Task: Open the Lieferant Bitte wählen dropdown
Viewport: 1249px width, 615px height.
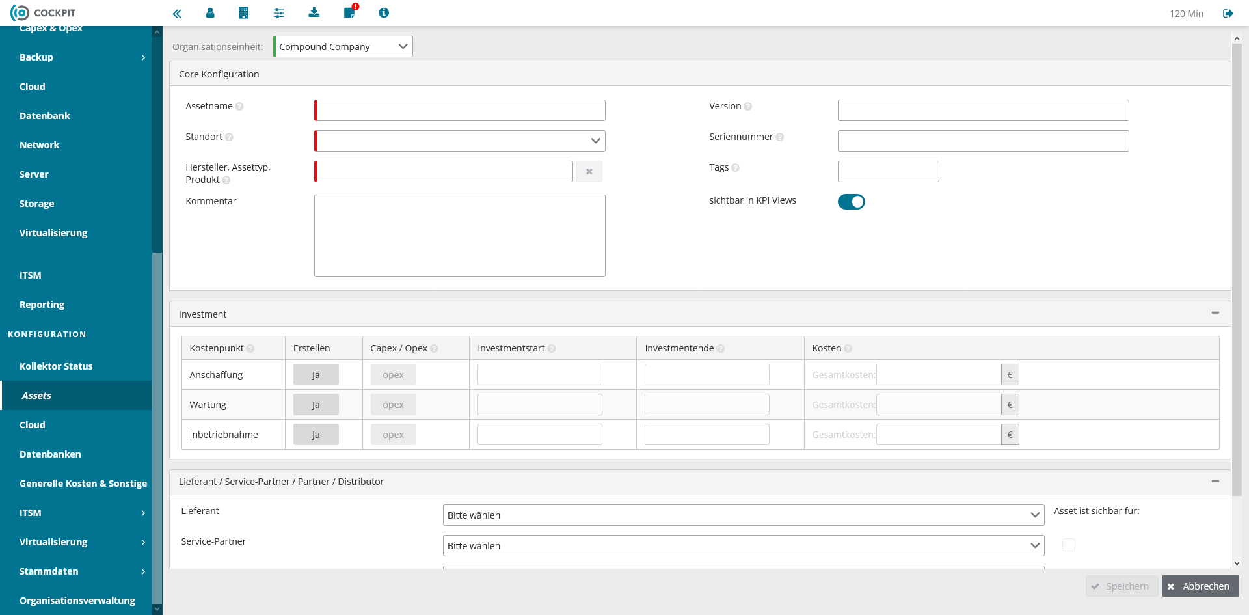Action: point(744,515)
